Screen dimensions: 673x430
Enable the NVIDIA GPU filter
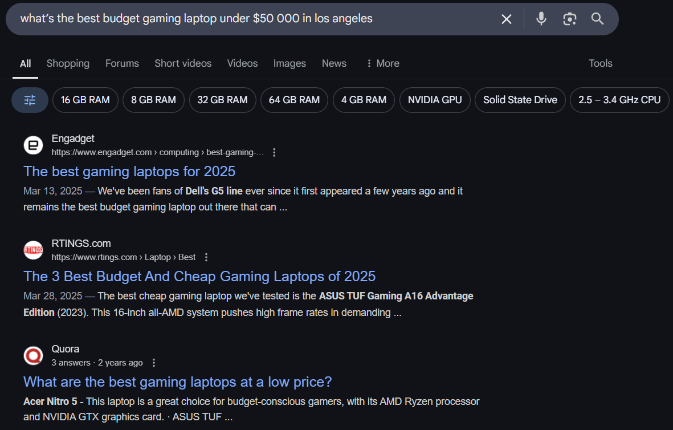click(435, 100)
